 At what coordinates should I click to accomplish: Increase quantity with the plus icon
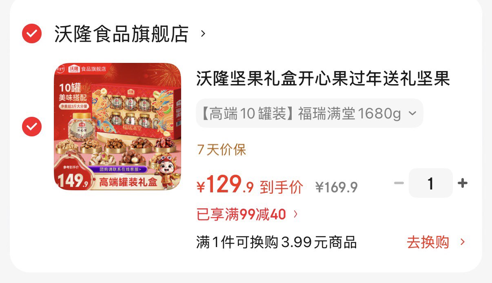(462, 183)
